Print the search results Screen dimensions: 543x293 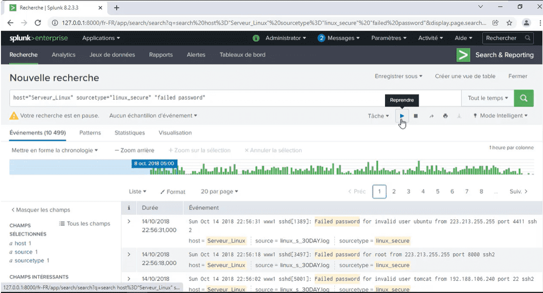pos(446,116)
